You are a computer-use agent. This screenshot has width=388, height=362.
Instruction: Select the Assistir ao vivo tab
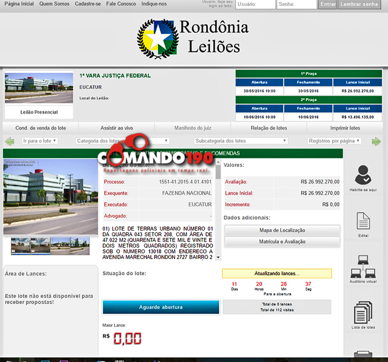tap(116, 128)
